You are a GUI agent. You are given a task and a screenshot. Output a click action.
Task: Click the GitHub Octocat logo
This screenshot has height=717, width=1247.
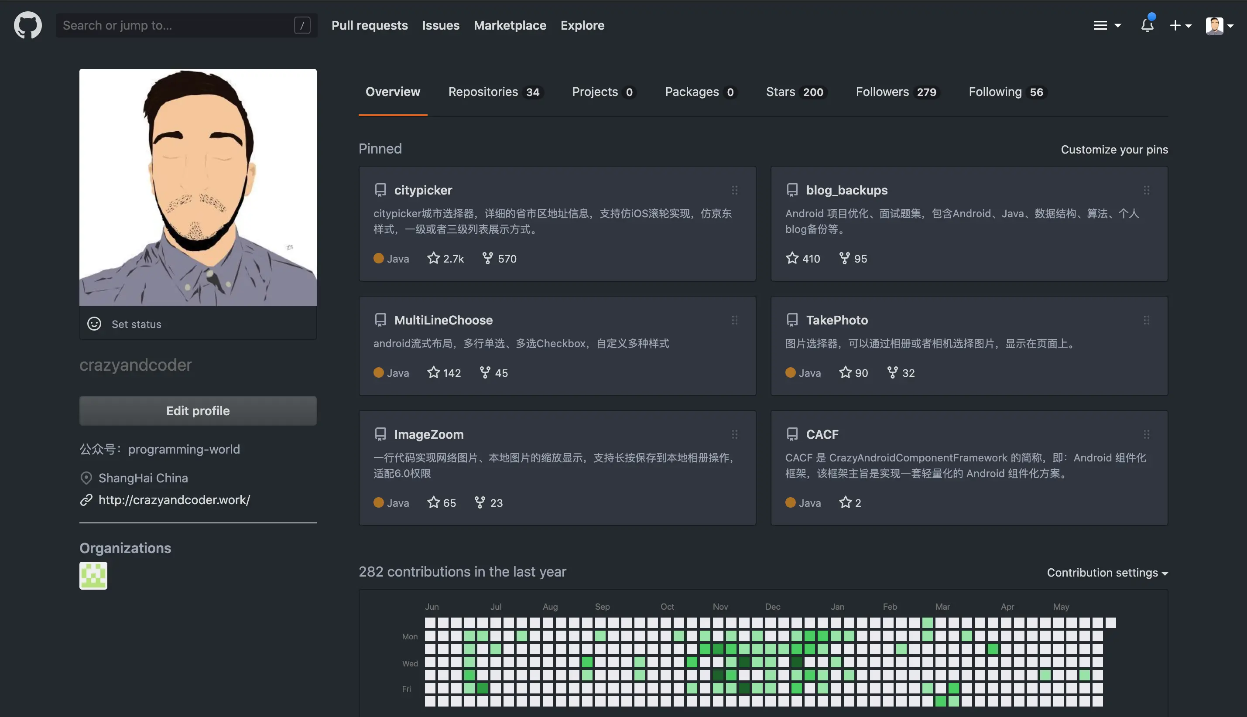(27, 25)
